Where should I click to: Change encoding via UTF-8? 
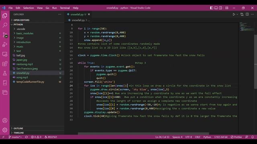(x=189, y=137)
